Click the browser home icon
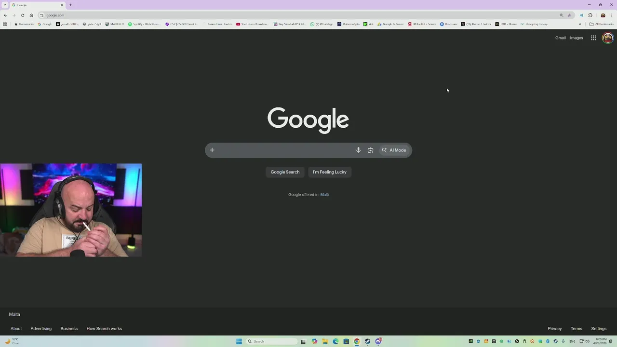This screenshot has height=347, width=617. [31, 15]
